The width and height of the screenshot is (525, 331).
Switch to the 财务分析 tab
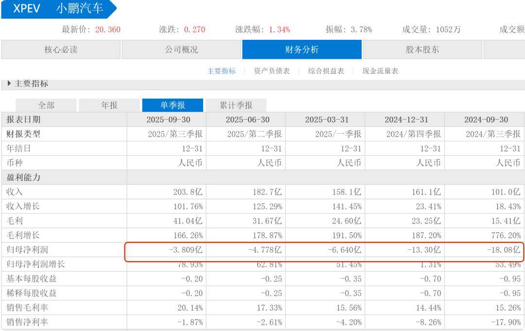302,49
